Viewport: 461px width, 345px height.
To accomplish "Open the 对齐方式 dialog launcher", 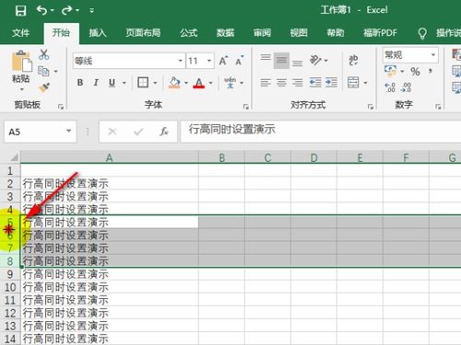I will click(371, 107).
